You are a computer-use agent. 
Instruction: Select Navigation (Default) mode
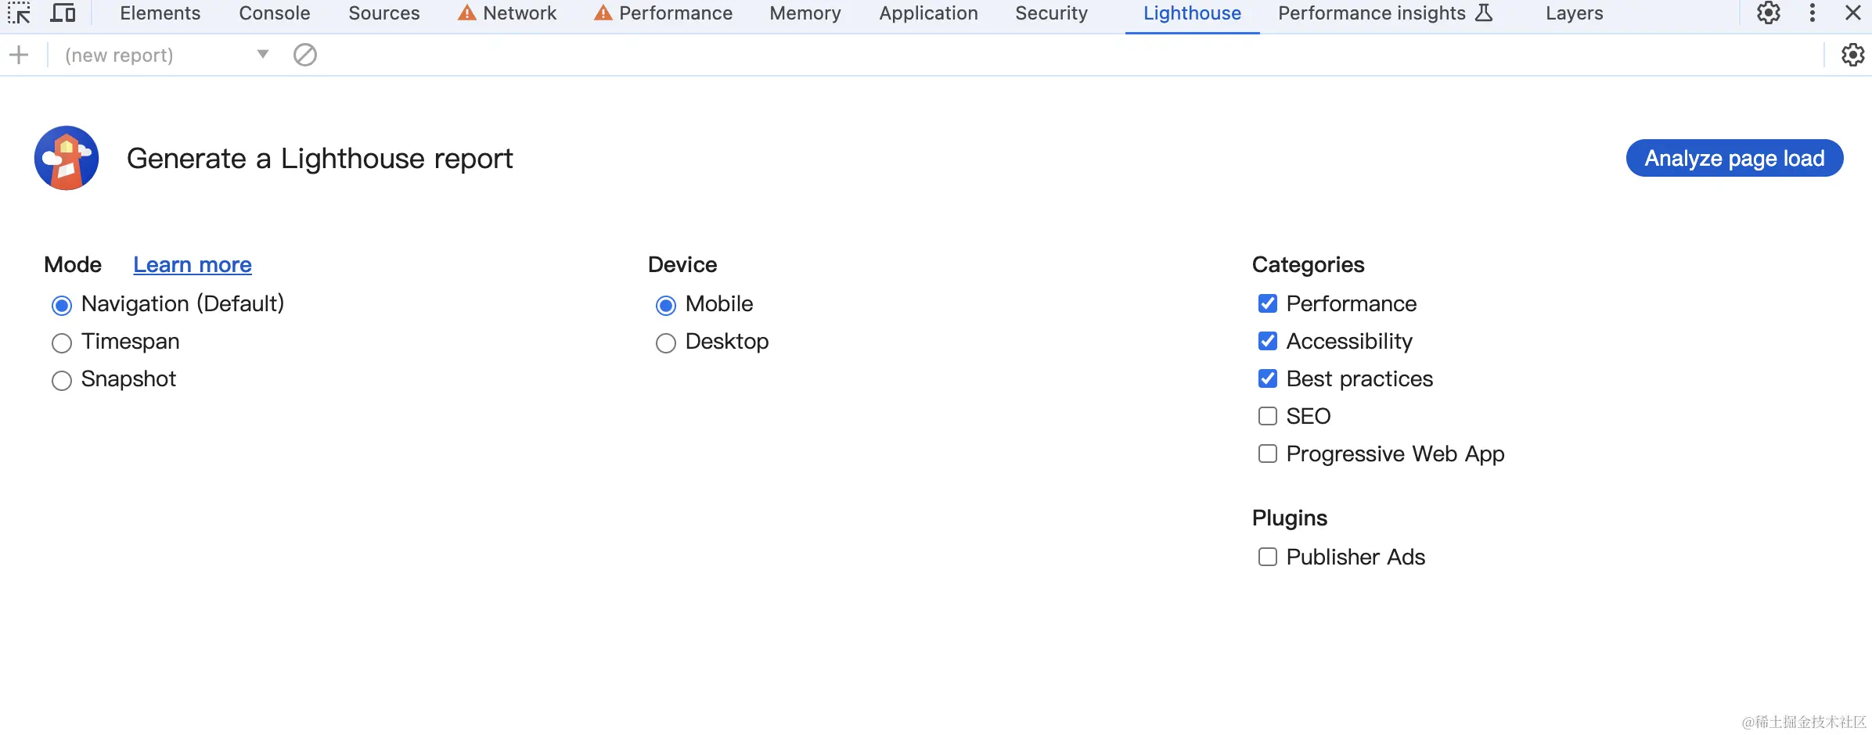[x=62, y=305]
